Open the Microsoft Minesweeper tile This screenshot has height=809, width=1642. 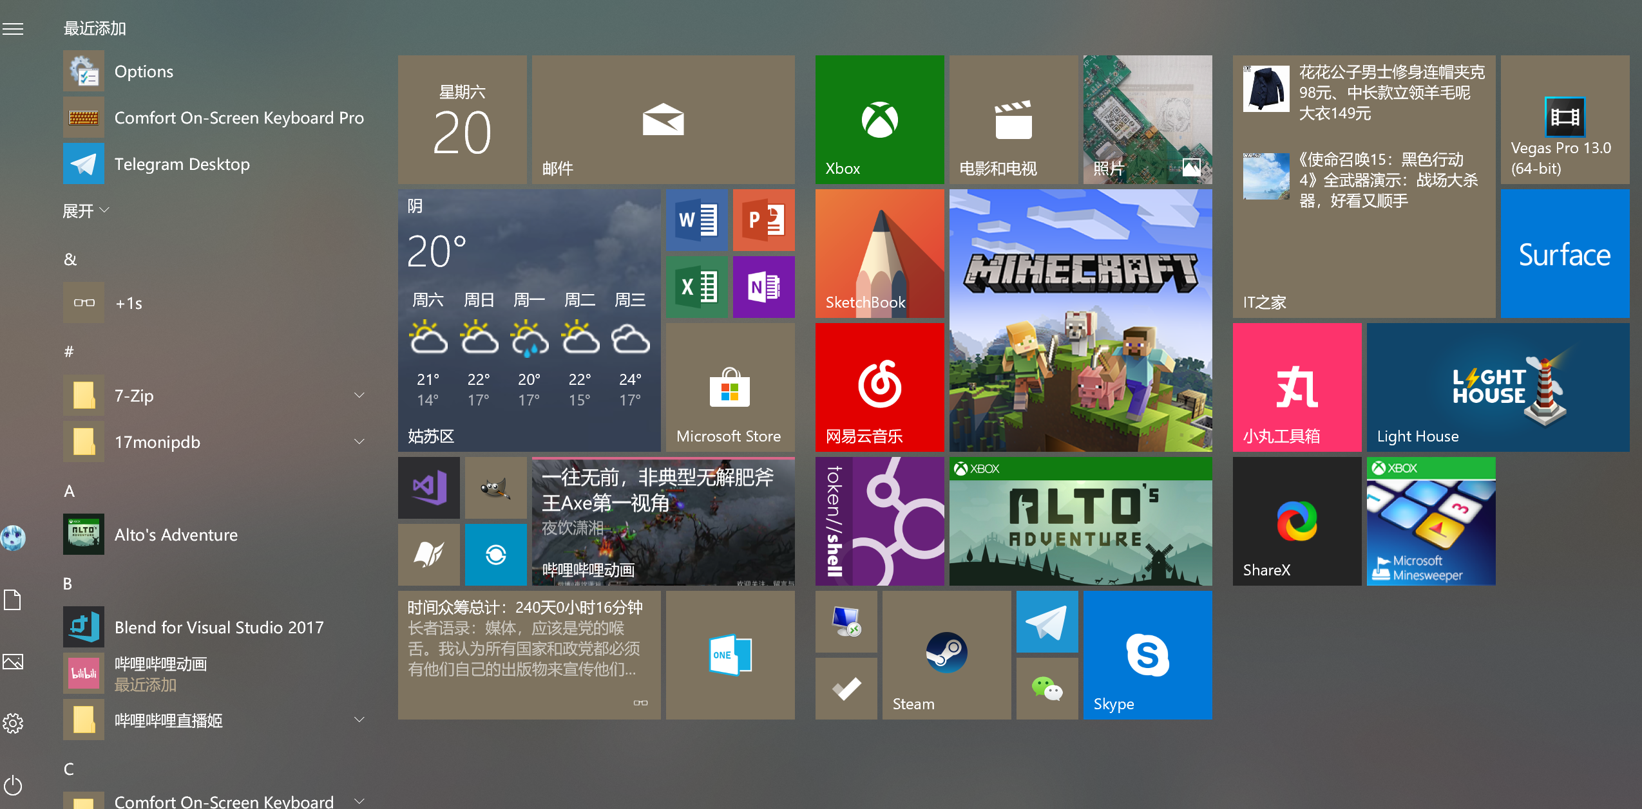click(1431, 521)
